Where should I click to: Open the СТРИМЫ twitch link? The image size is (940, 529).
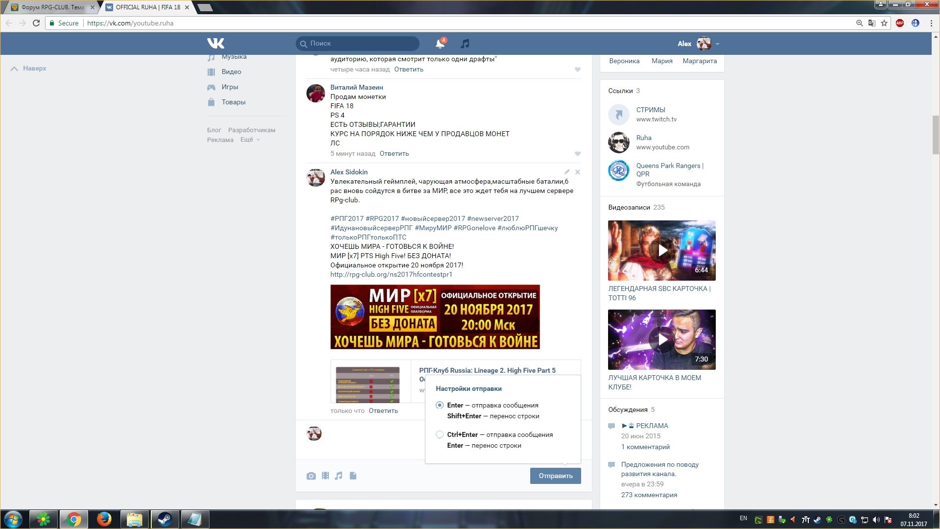coord(651,110)
